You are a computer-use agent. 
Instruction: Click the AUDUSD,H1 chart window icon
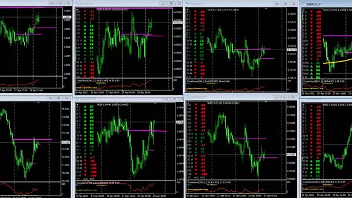(187, 4)
